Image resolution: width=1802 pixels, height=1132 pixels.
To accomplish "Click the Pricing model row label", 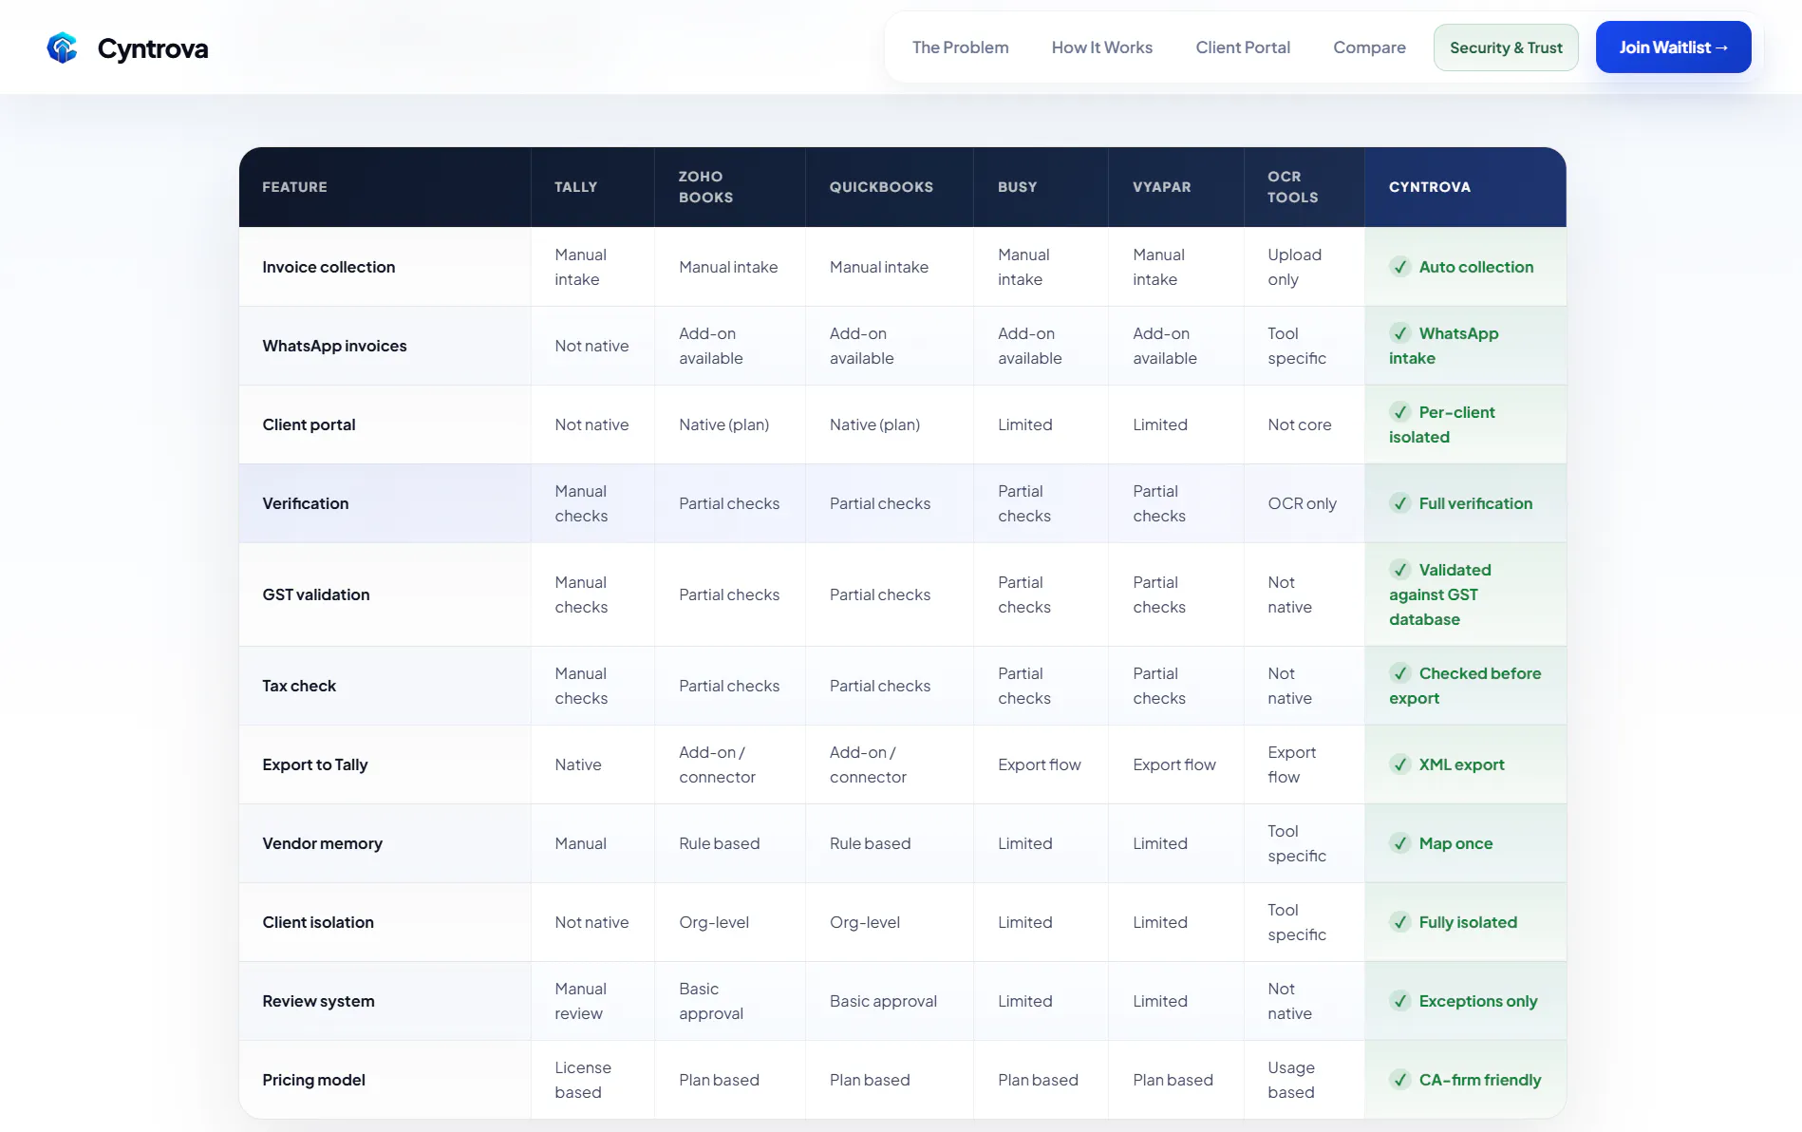I will point(313,1080).
